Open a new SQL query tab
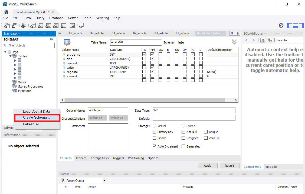This screenshot has width=305, height=194. 7,25
